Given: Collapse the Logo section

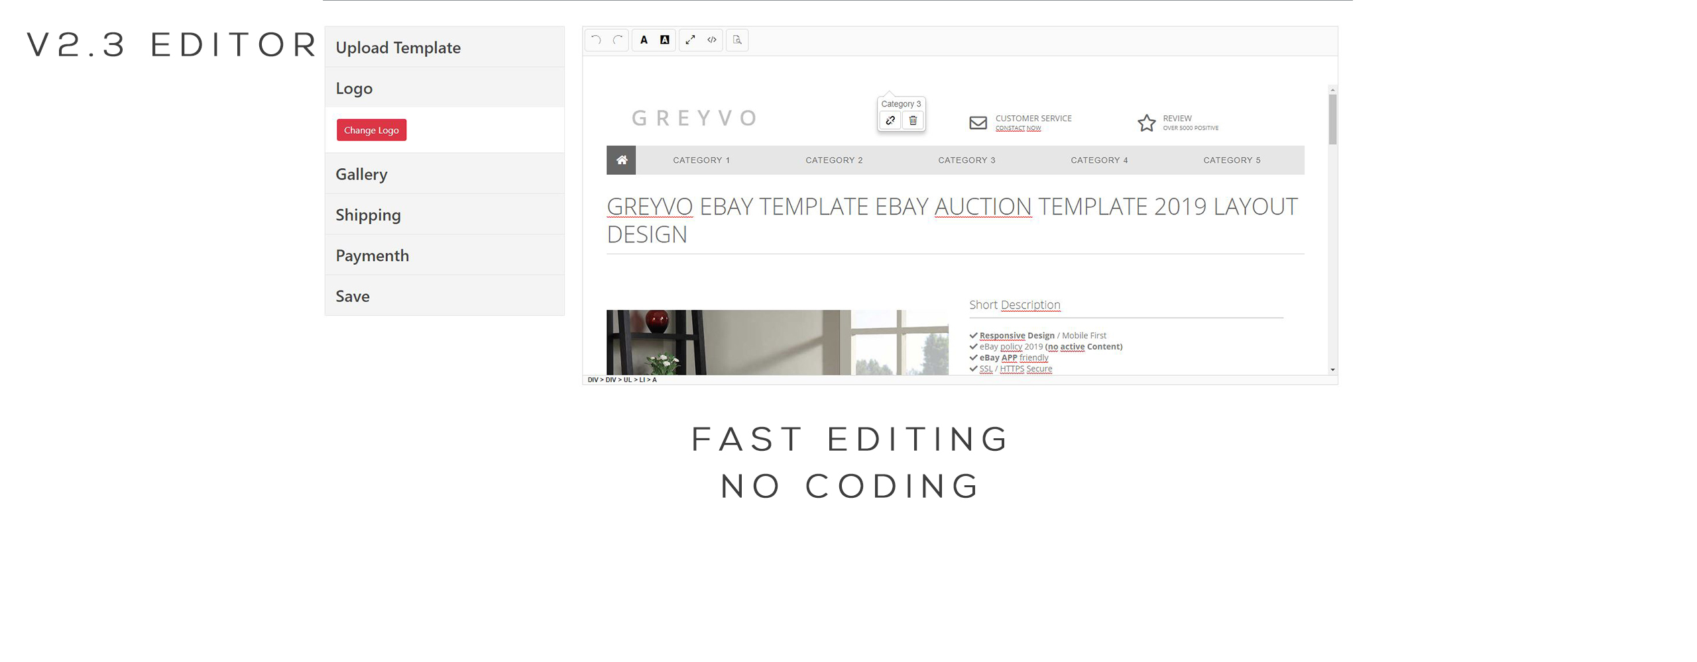Looking at the screenshot, I should point(444,88).
